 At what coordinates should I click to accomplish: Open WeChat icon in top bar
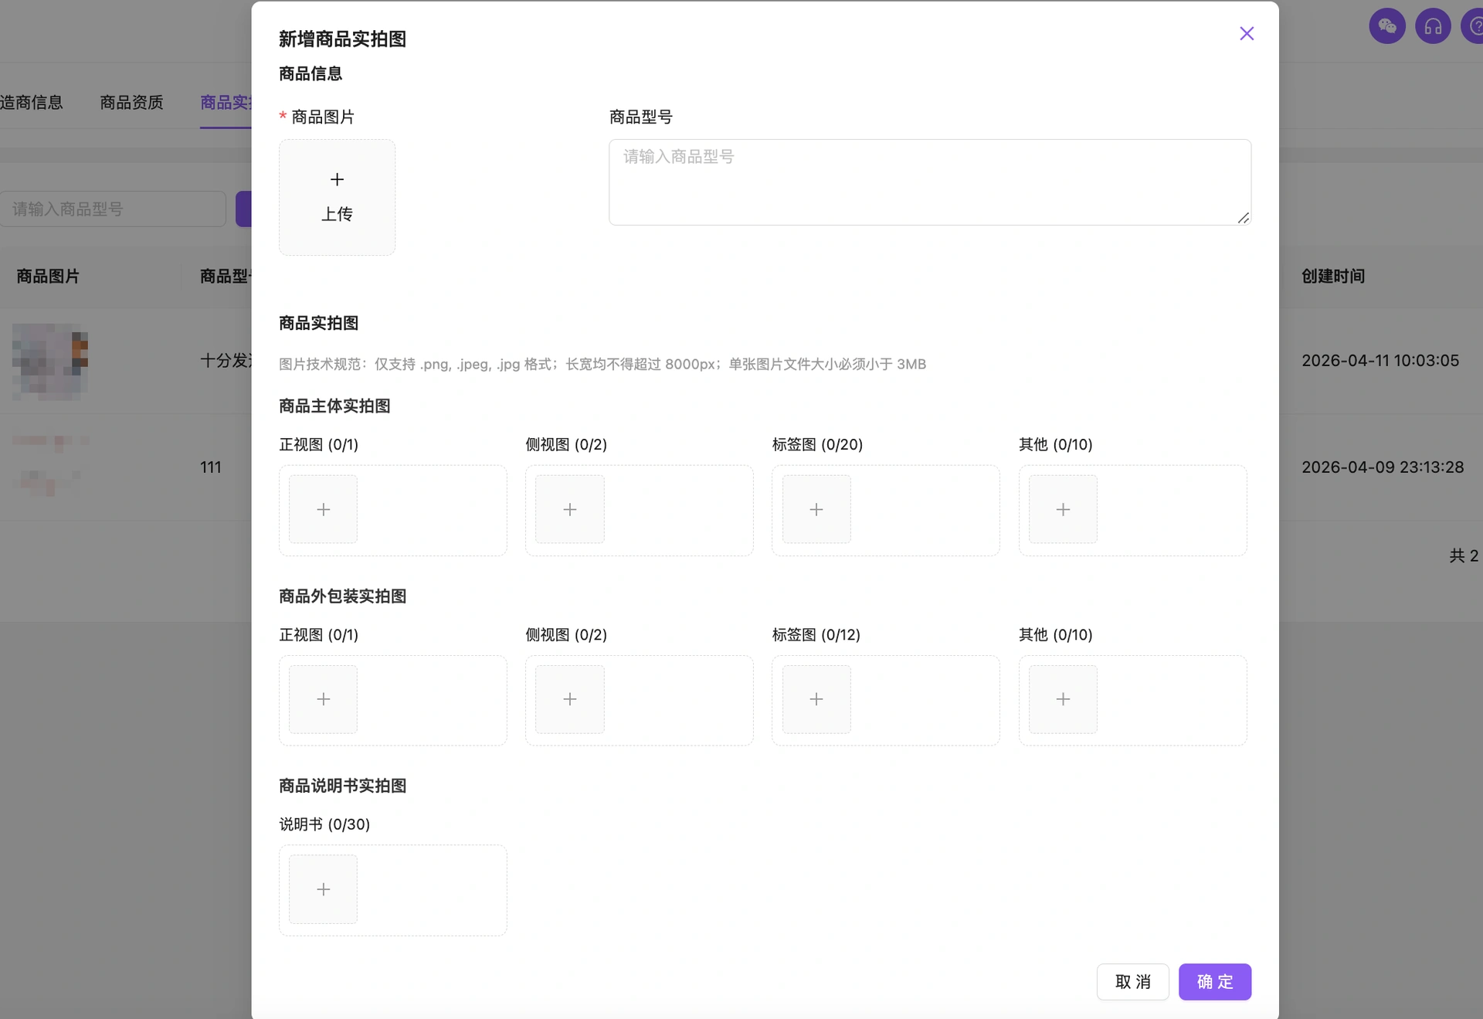1386,26
